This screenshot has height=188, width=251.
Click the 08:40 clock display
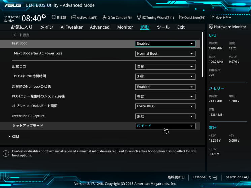[x=31, y=18]
